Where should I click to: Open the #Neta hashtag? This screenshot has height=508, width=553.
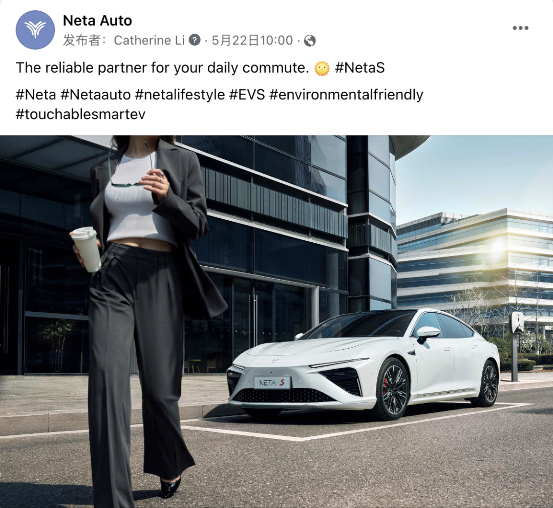(36, 95)
